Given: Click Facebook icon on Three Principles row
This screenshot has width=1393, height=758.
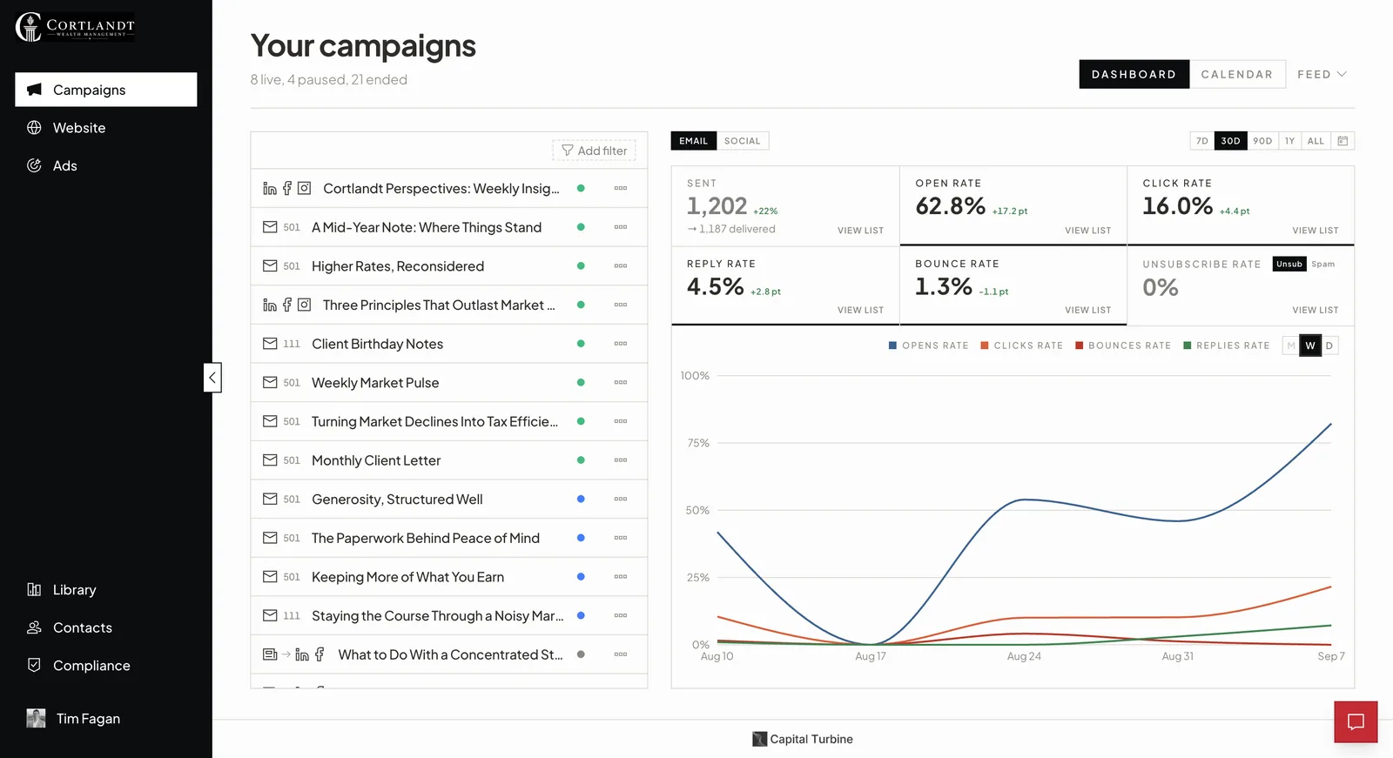Looking at the screenshot, I should coord(287,305).
